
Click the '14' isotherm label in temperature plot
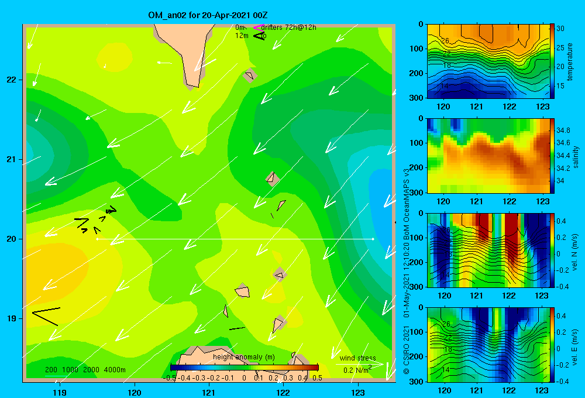[x=445, y=86]
